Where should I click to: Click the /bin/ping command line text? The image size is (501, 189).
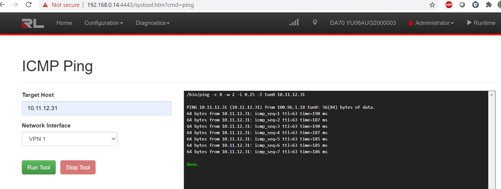[246, 94]
